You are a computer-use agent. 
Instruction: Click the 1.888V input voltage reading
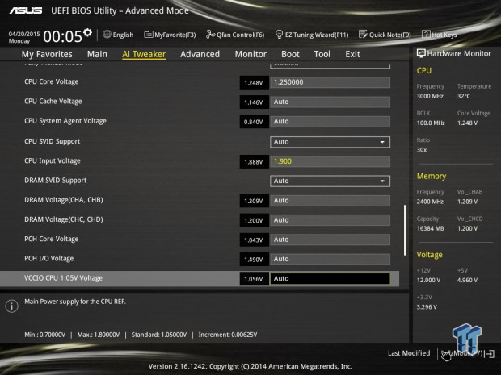click(x=254, y=162)
